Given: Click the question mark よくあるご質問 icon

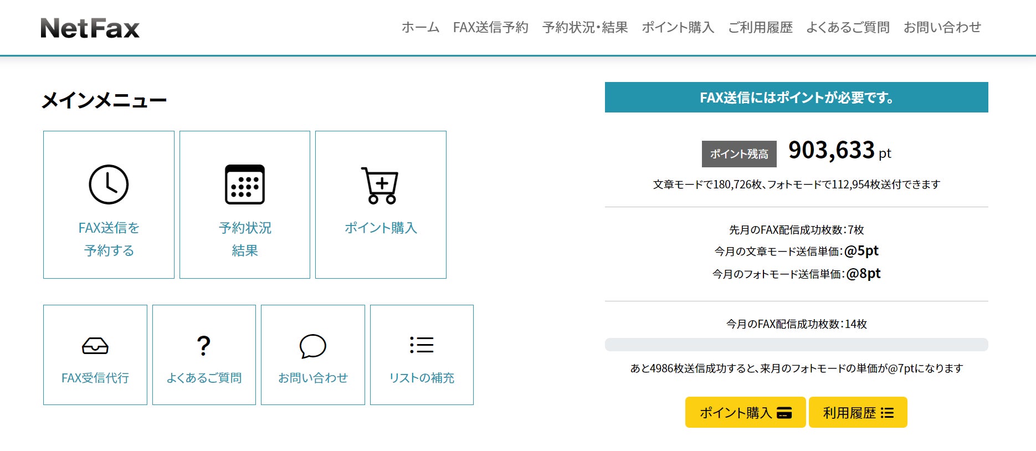Looking at the screenshot, I should coord(204,346).
